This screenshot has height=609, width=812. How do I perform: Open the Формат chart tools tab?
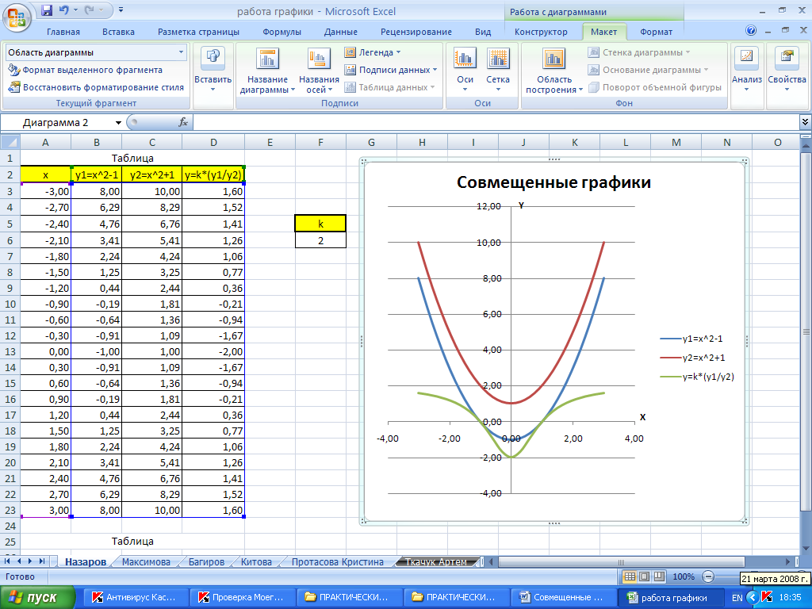point(656,32)
